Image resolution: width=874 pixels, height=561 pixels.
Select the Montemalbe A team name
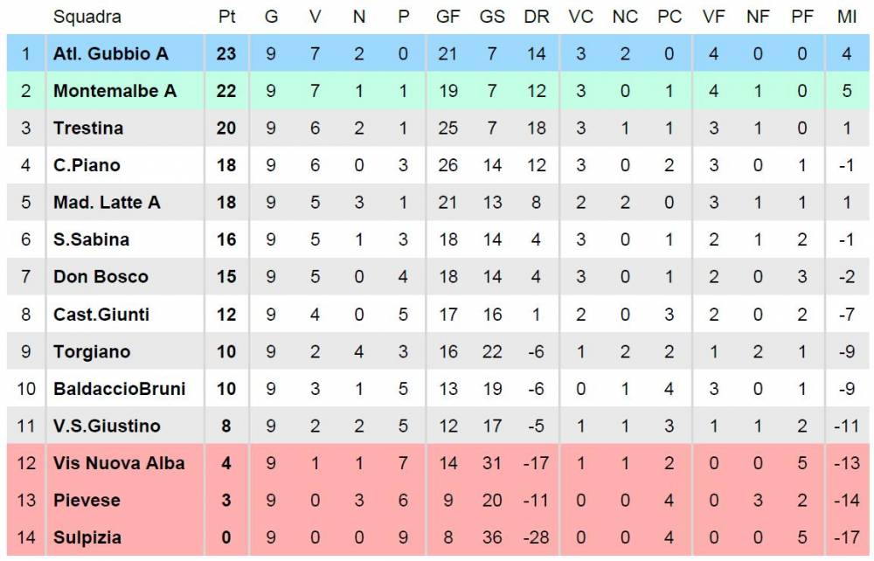(114, 91)
